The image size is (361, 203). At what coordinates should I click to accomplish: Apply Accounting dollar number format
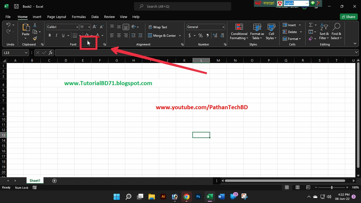(x=189, y=35)
